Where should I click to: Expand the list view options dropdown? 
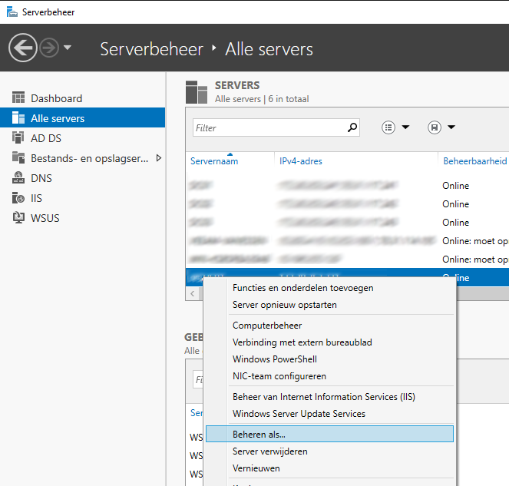coord(396,127)
